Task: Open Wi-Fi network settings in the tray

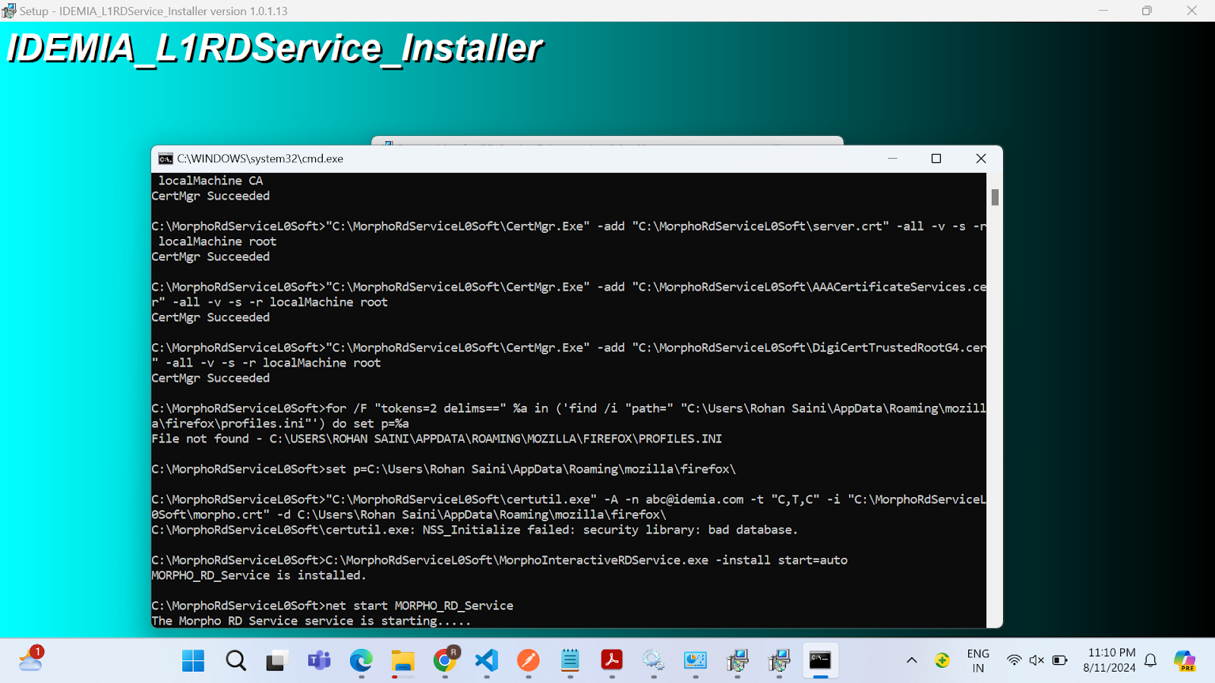Action: coord(1014,660)
